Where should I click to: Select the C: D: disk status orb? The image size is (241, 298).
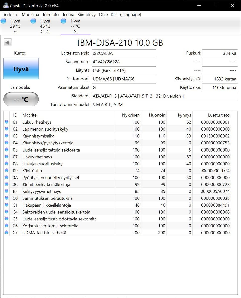click(x=33, y=21)
